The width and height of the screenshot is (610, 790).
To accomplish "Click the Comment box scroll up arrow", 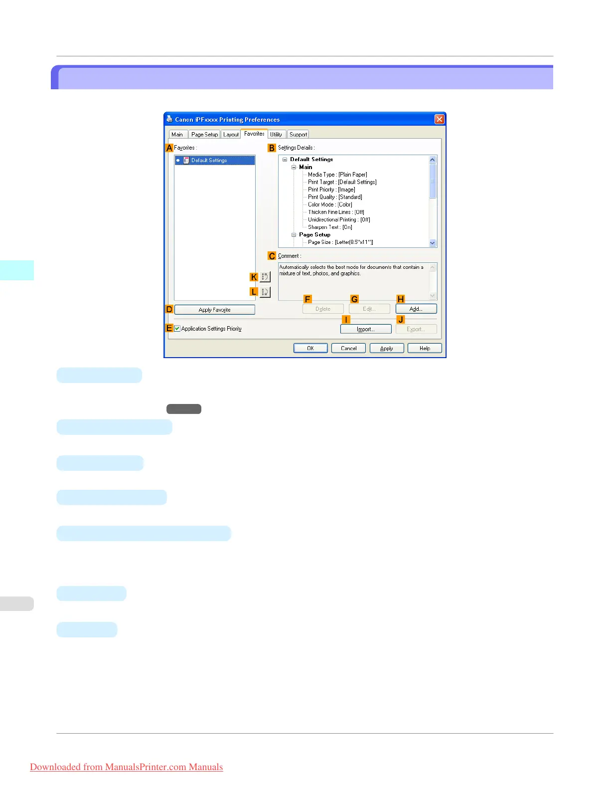I will point(433,267).
